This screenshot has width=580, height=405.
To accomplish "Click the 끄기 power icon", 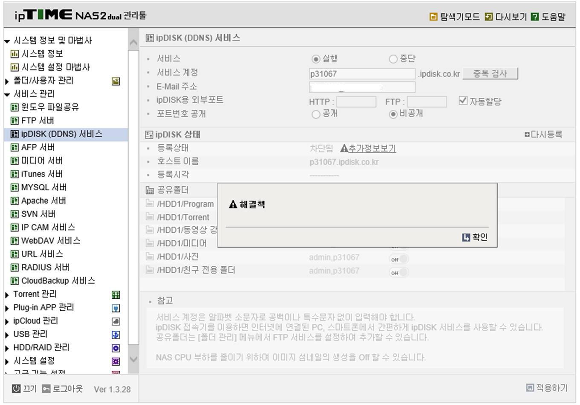I will pos(16,388).
